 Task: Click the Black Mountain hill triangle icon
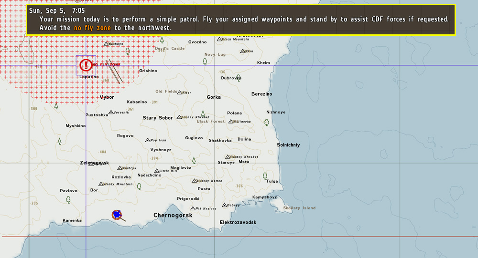point(219,39)
